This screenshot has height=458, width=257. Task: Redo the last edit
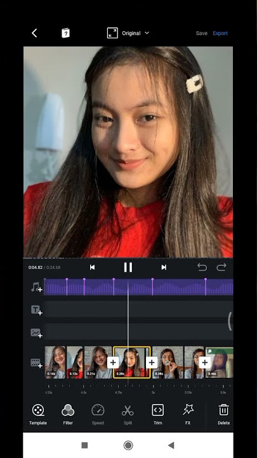point(221,267)
